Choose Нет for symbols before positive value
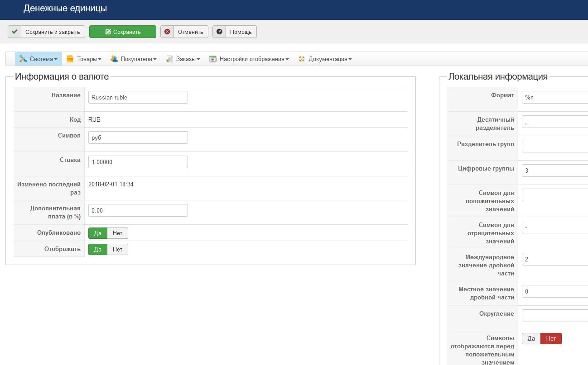Image resolution: width=588 pixels, height=365 pixels. pyautogui.click(x=551, y=338)
